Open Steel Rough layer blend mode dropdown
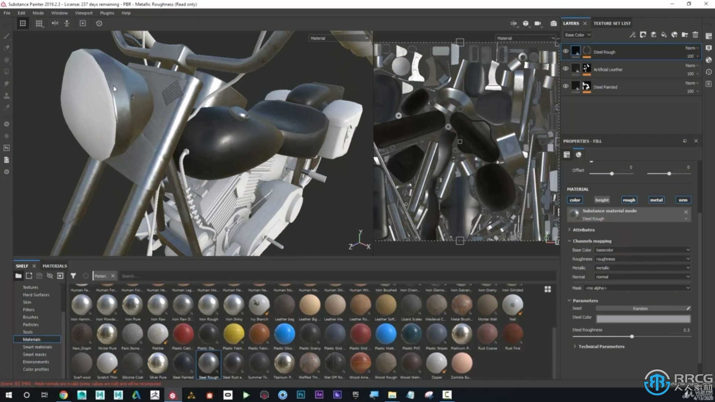Viewport: 715px width, 402px height. 692,48
